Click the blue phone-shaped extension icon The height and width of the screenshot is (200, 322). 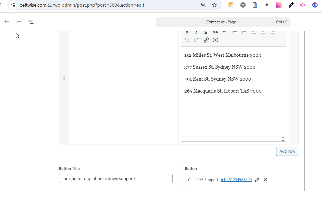255,5
